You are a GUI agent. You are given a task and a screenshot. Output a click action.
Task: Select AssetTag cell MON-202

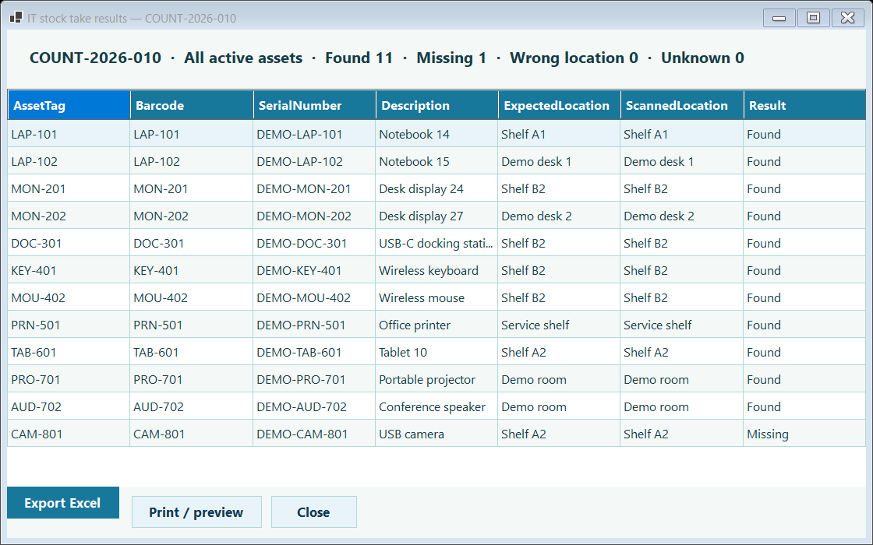pos(69,216)
